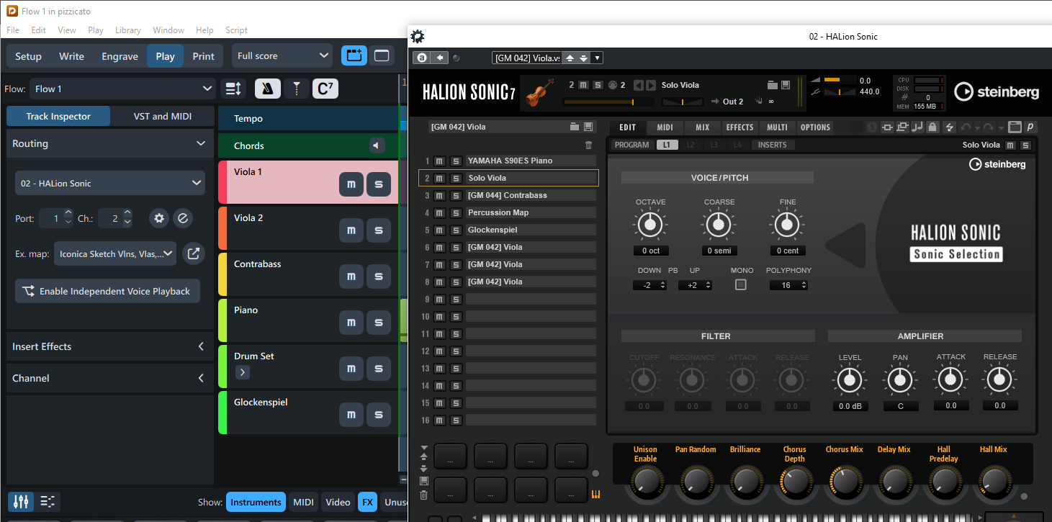Screen dimensions: 1052x522
Task: Click the lock icon in HALion toolbar
Action: tap(932, 127)
